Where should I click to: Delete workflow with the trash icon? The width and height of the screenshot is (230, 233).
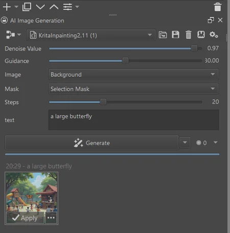click(x=188, y=35)
